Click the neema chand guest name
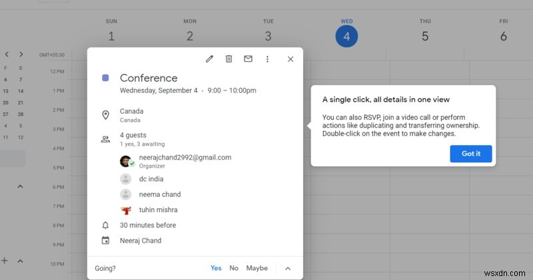 (160, 194)
